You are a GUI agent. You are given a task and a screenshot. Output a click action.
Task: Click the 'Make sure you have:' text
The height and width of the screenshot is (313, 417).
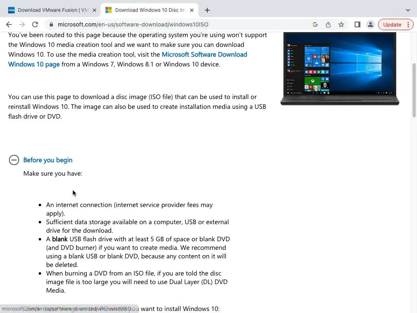pos(53,174)
